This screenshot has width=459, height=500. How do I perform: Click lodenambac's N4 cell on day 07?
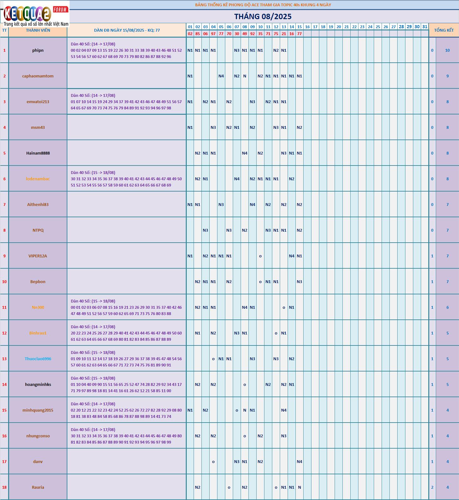tap(237, 179)
